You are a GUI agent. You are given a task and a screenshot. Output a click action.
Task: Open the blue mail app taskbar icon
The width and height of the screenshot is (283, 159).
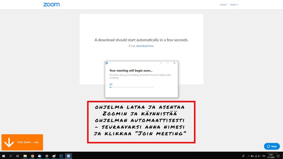40,156
